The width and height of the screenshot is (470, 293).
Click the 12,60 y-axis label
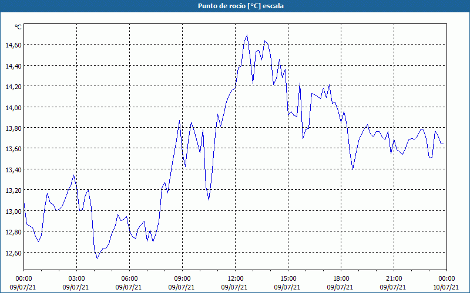pos(14,253)
